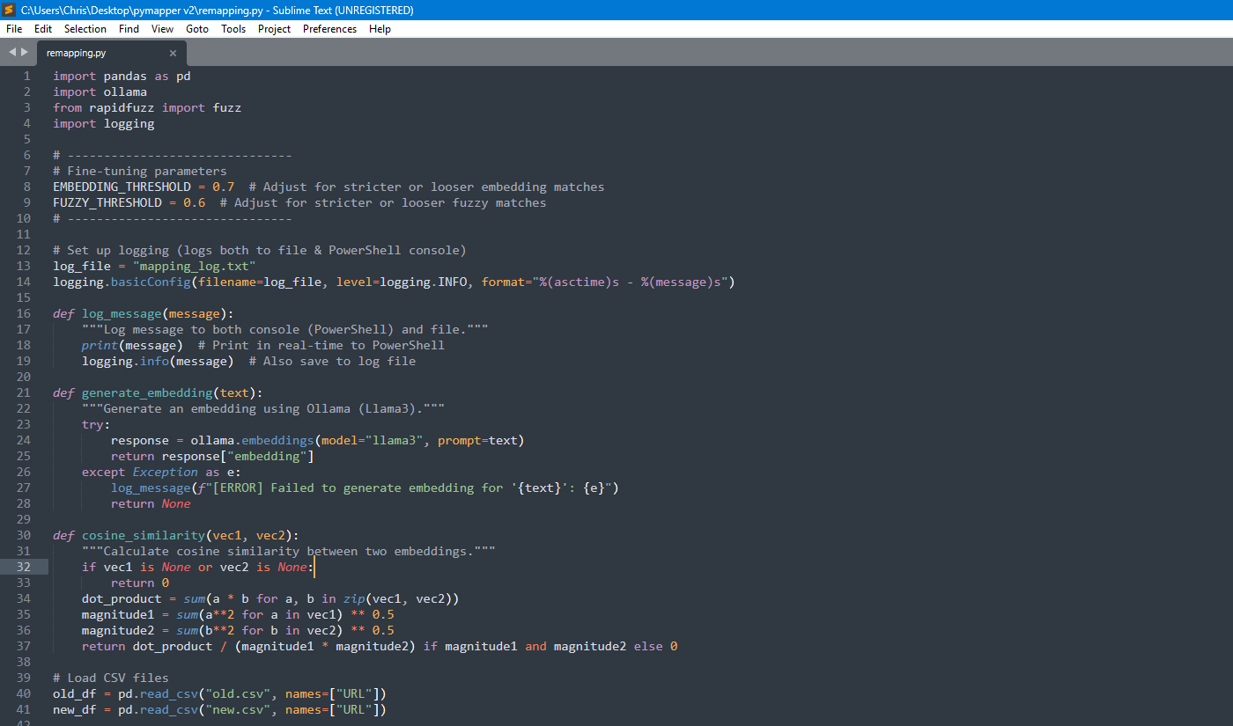Open the File menu
Viewport: 1233px width, 726px height.
[14, 29]
